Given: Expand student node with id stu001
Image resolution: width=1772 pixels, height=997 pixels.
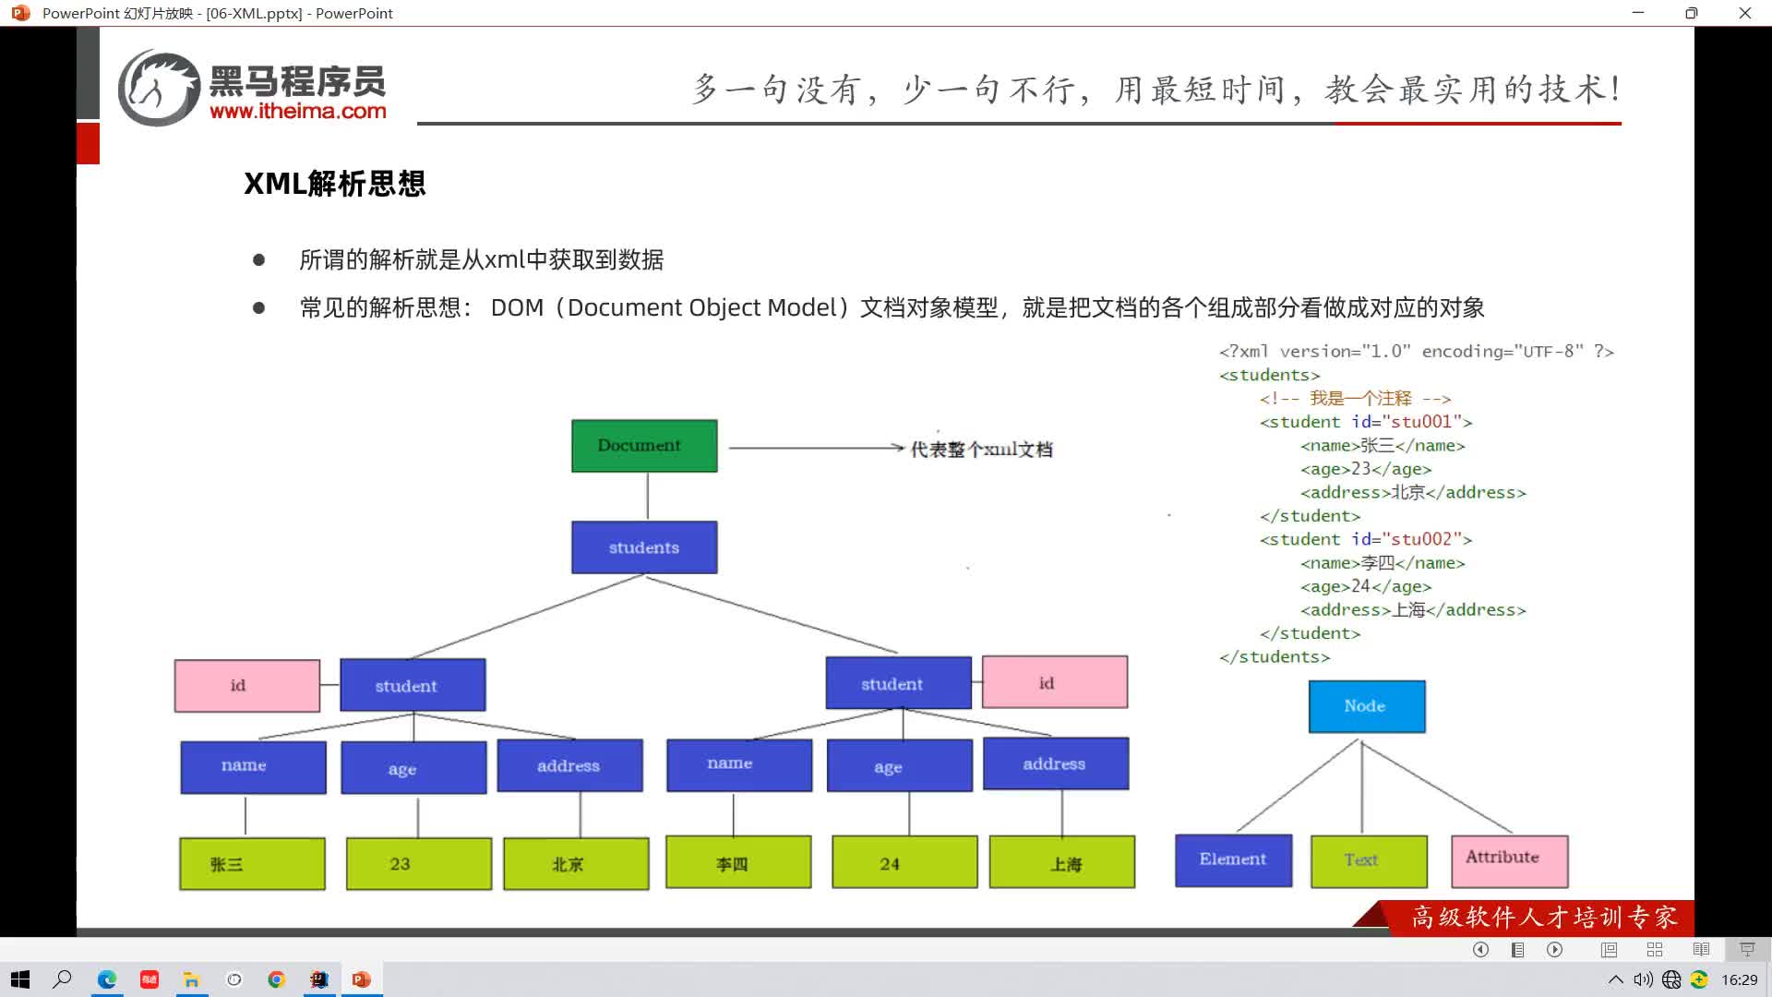Looking at the screenshot, I should point(408,683).
